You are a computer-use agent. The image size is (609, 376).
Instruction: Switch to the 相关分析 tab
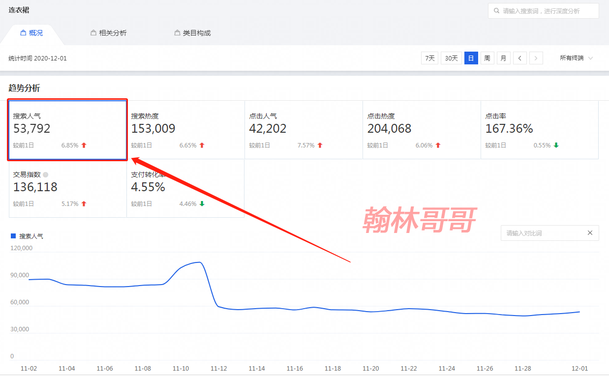[109, 33]
